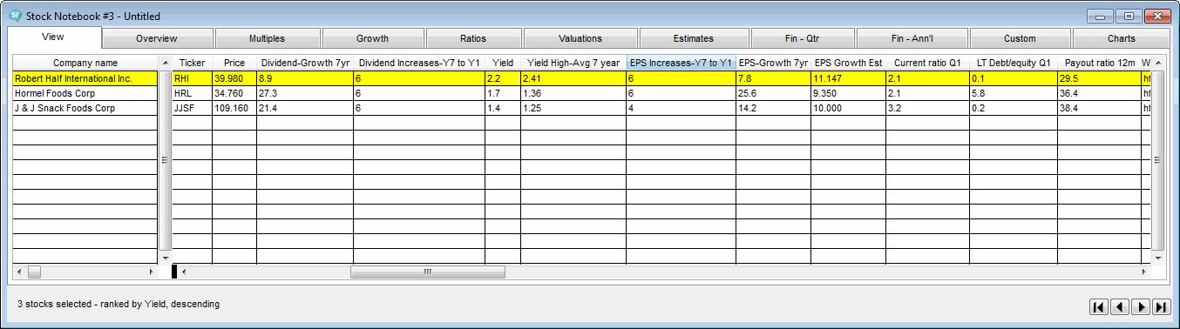Image resolution: width=1180 pixels, height=329 pixels.
Task: Click the data grid right scroll arrow
Action: (1145, 272)
